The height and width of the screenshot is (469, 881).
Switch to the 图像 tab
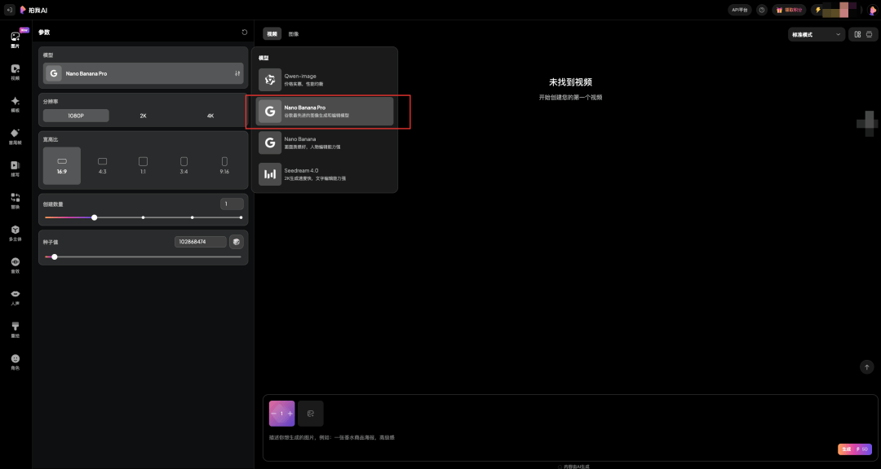294,34
